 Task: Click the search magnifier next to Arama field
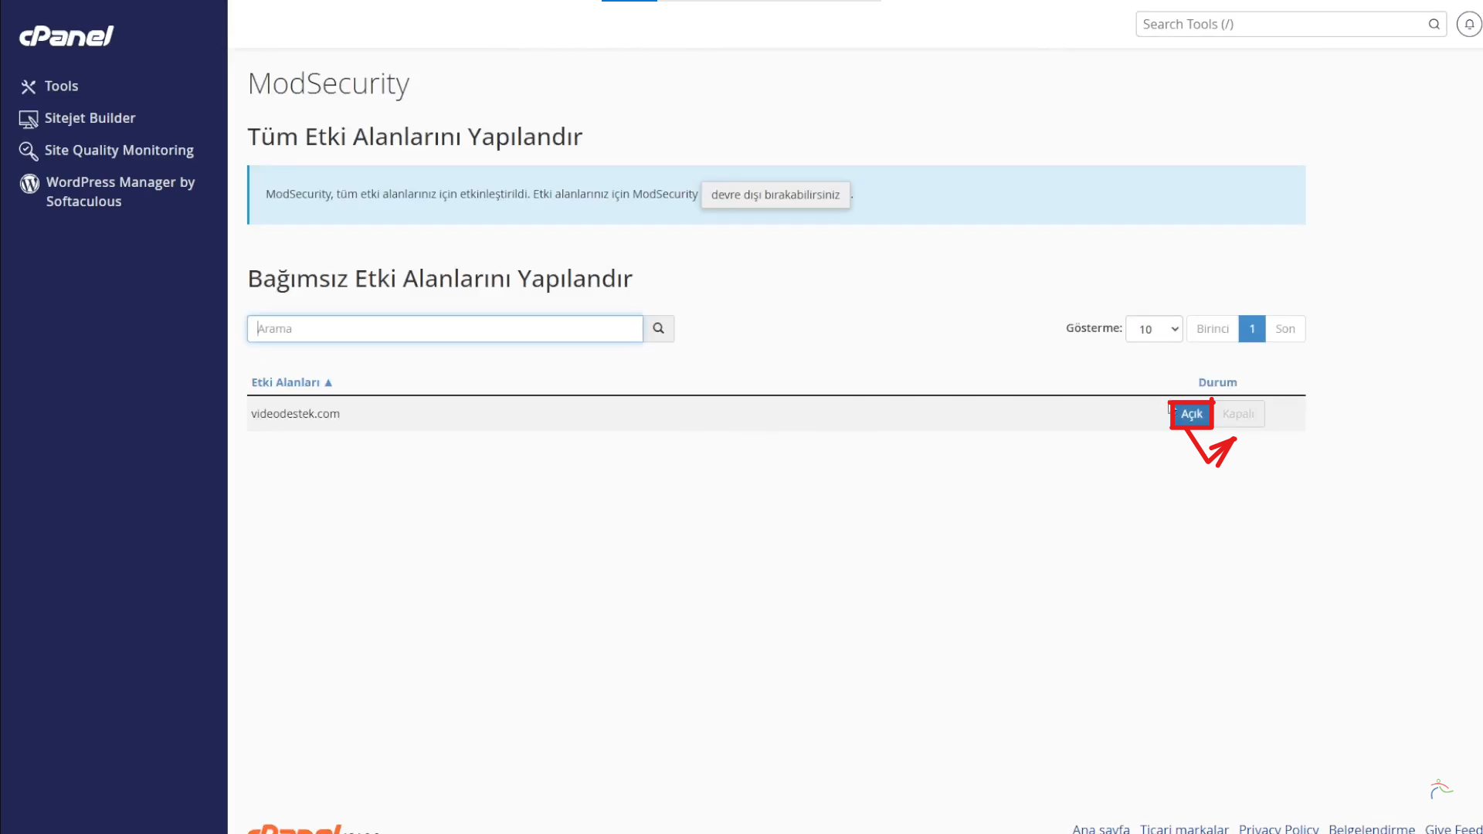pyautogui.click(x=658, y=328)
